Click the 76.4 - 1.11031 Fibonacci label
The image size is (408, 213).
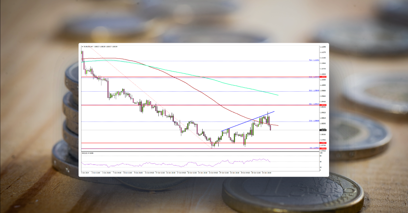[313, 60]
